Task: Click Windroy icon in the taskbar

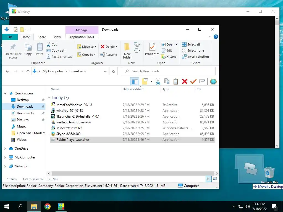Action: (x=61, y=206)
